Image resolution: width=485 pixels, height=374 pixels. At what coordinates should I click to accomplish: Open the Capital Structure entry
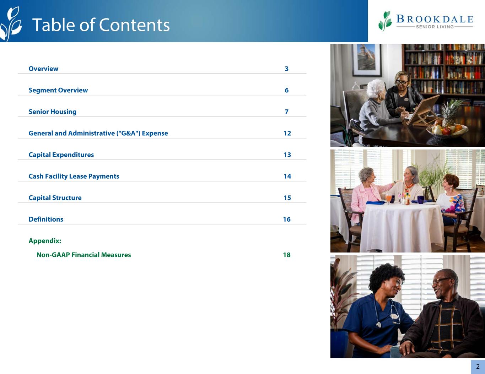[55, 198]
